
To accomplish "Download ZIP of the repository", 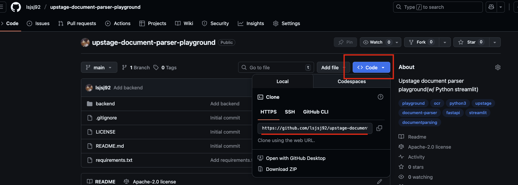I will tap(281, 169).
